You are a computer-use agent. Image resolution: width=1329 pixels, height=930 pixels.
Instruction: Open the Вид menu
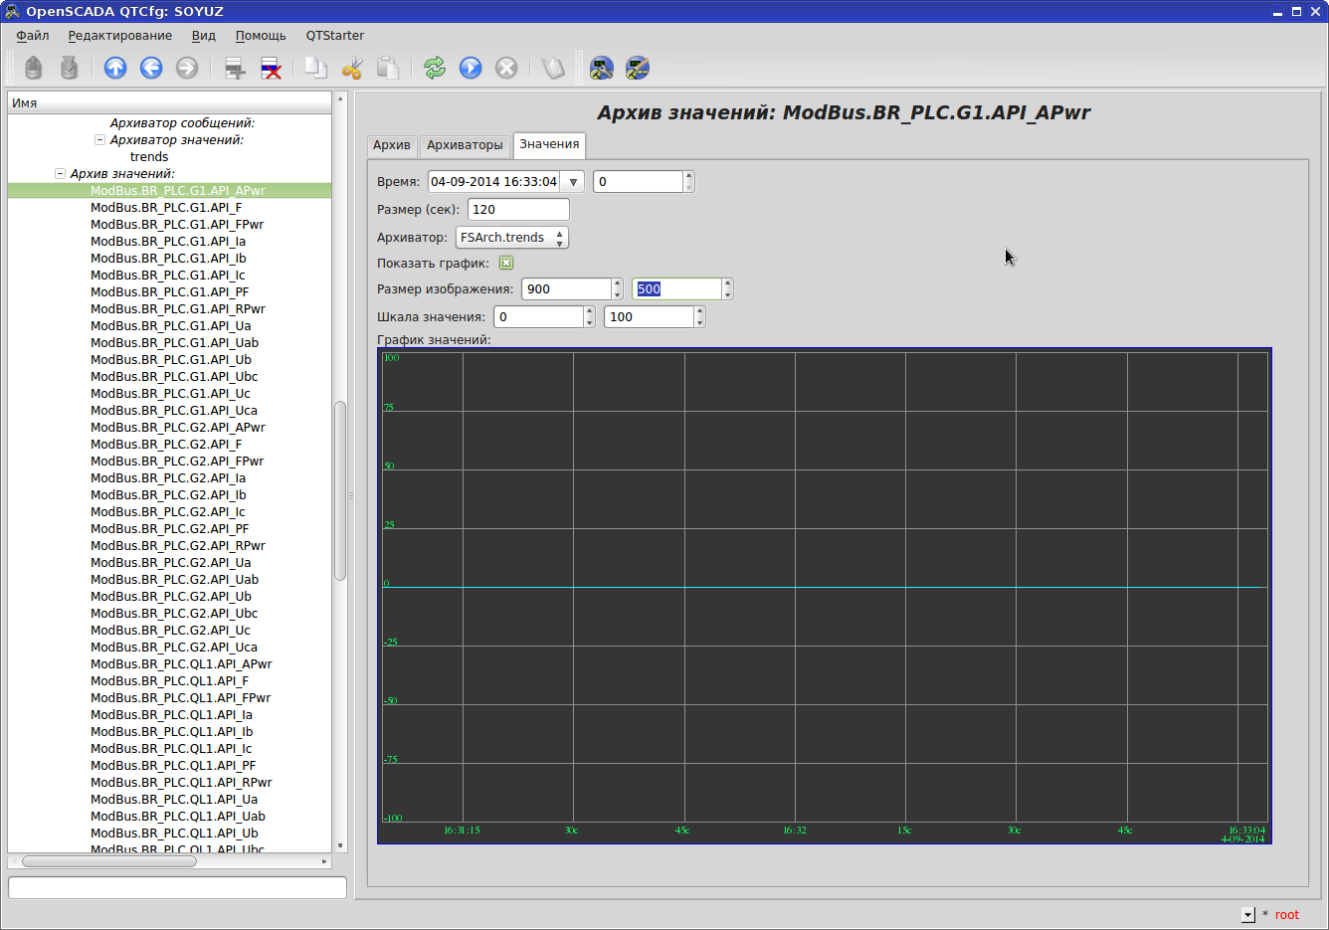(x=204, y=36)
